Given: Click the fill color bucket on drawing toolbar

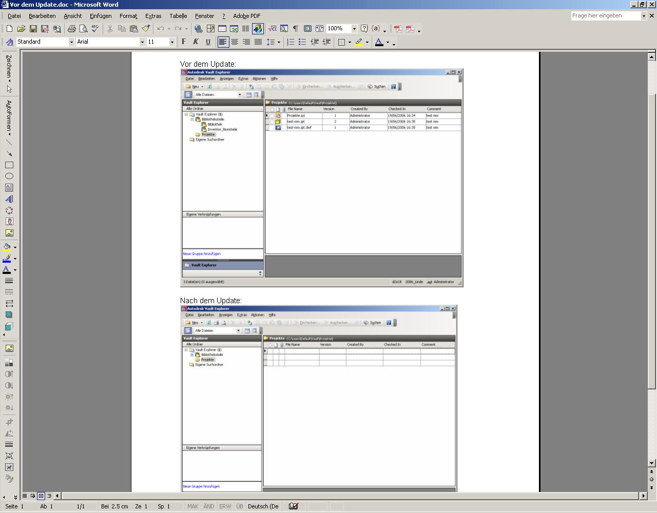Looking at the screenshot, I should click(x=7, y=247).
